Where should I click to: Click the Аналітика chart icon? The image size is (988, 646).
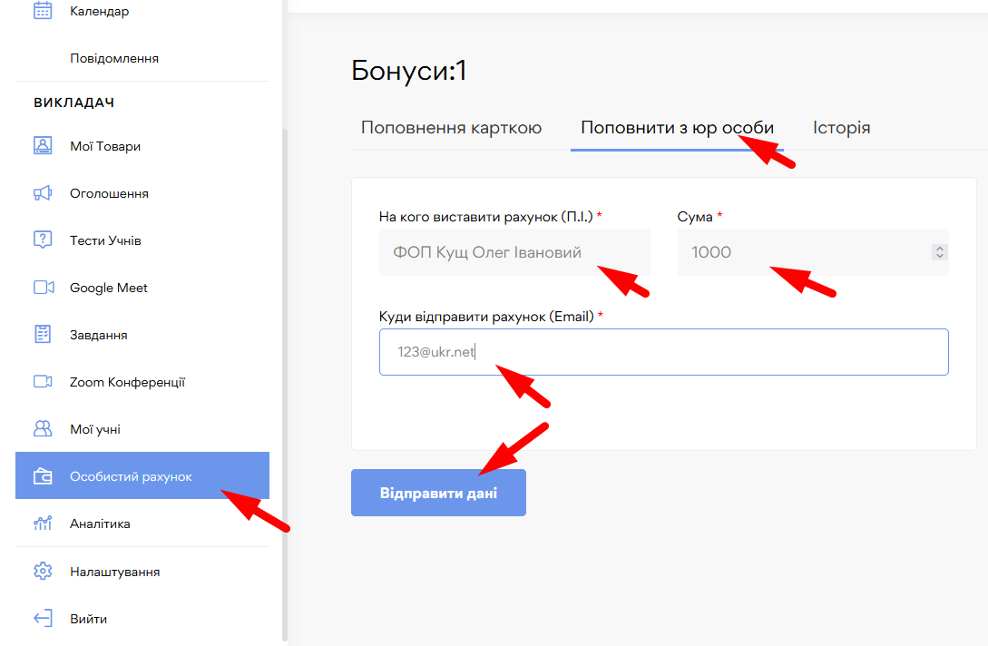[43, 524]
